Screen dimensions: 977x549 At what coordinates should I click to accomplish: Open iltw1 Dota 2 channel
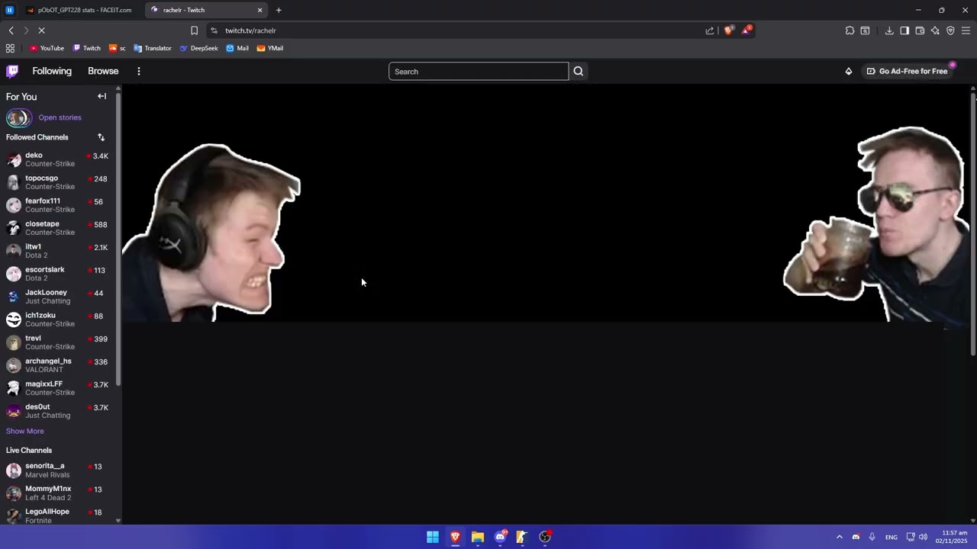click(60, 251)
